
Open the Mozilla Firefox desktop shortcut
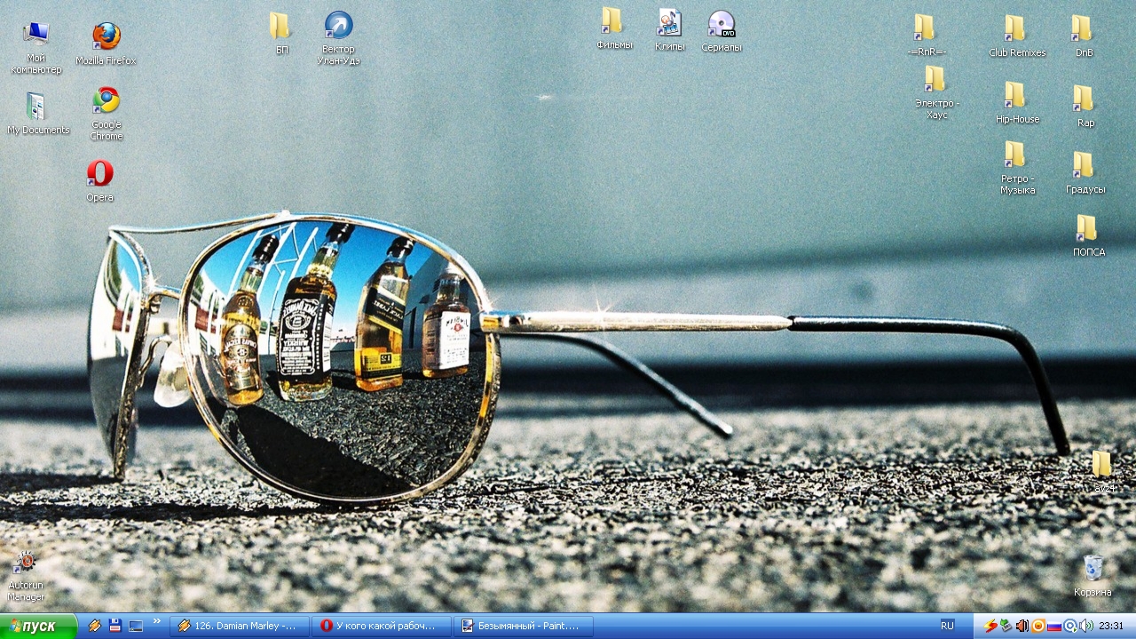pos(106,37)
